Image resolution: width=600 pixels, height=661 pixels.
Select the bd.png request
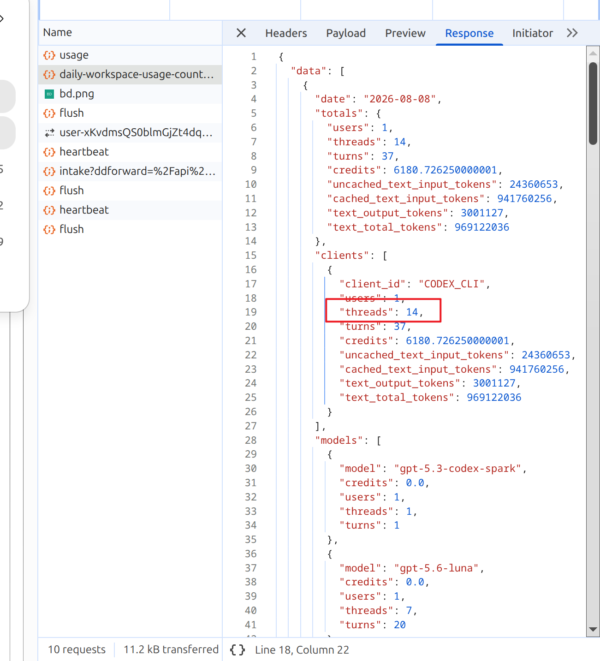[130, 94]
